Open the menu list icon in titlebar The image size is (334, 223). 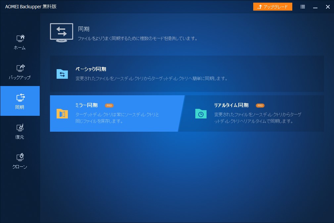pyautogui.click(x=302, y=7)
